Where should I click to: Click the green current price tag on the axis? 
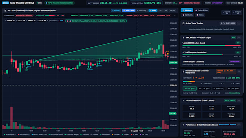pyautogui.click(x=173, y=62)
